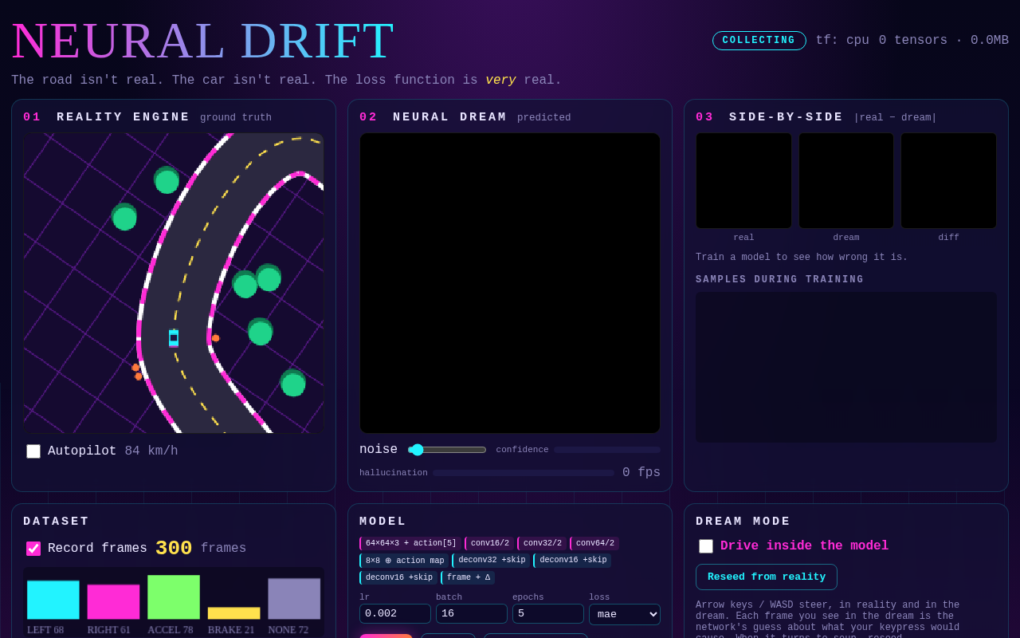Click the frame + Δ layer chip
This screenshot has width=1020, height=638.
[x=468, y=578]
